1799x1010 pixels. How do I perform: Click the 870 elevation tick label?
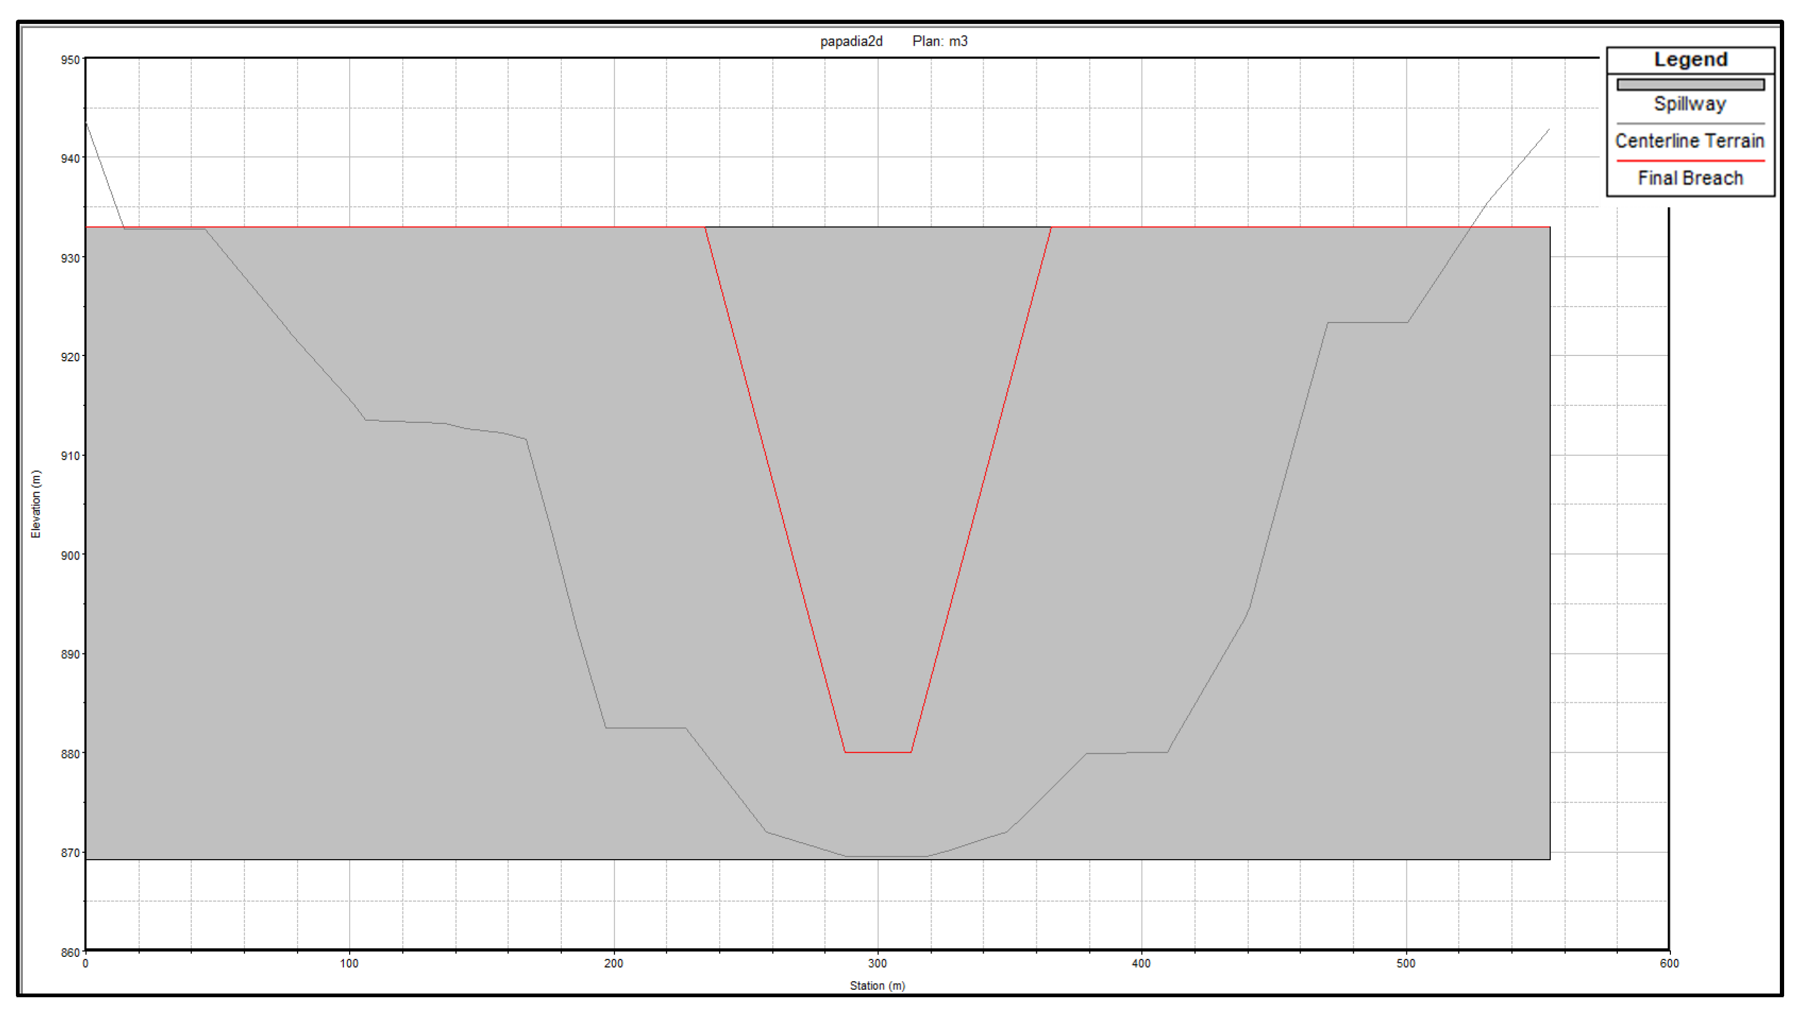(70, 853)
